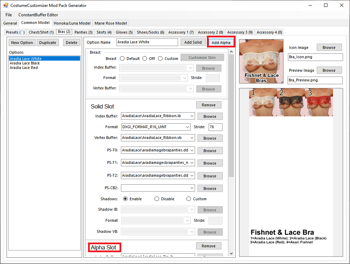Click preview thumbnail number 3

[x=319, y=103]
